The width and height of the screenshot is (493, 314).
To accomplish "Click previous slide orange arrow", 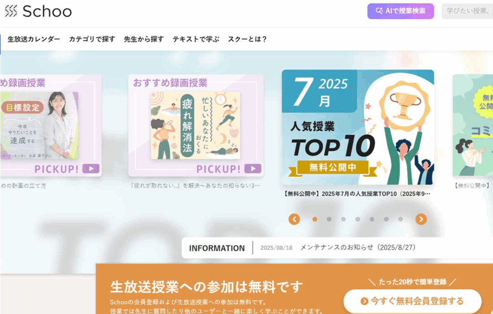I will click(x=294, y=219).
